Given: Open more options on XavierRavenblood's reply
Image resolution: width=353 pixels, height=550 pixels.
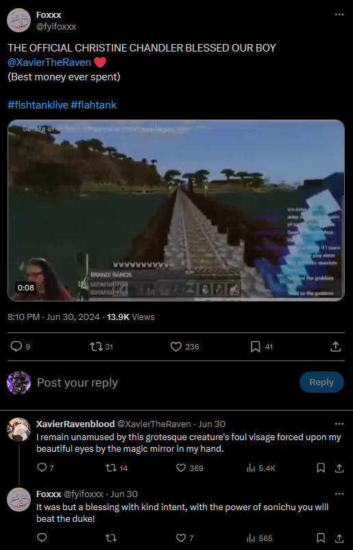Looking at the screenshot, I should tap(339, 424).
